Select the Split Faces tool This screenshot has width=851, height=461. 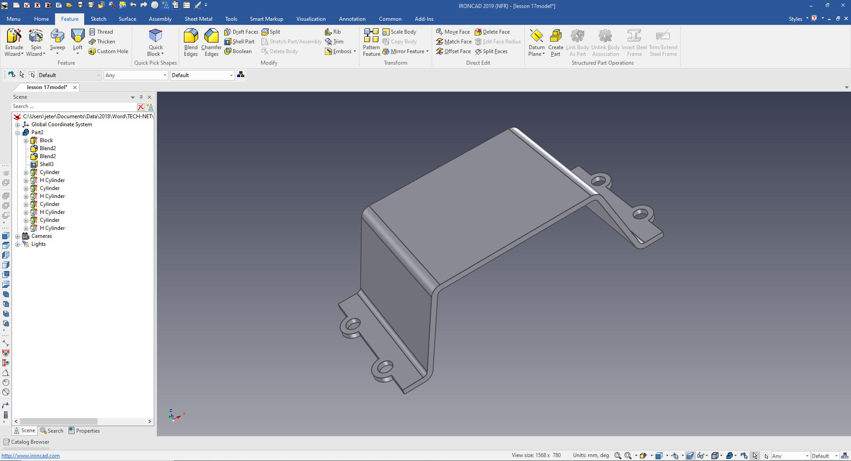coord(491,51)
